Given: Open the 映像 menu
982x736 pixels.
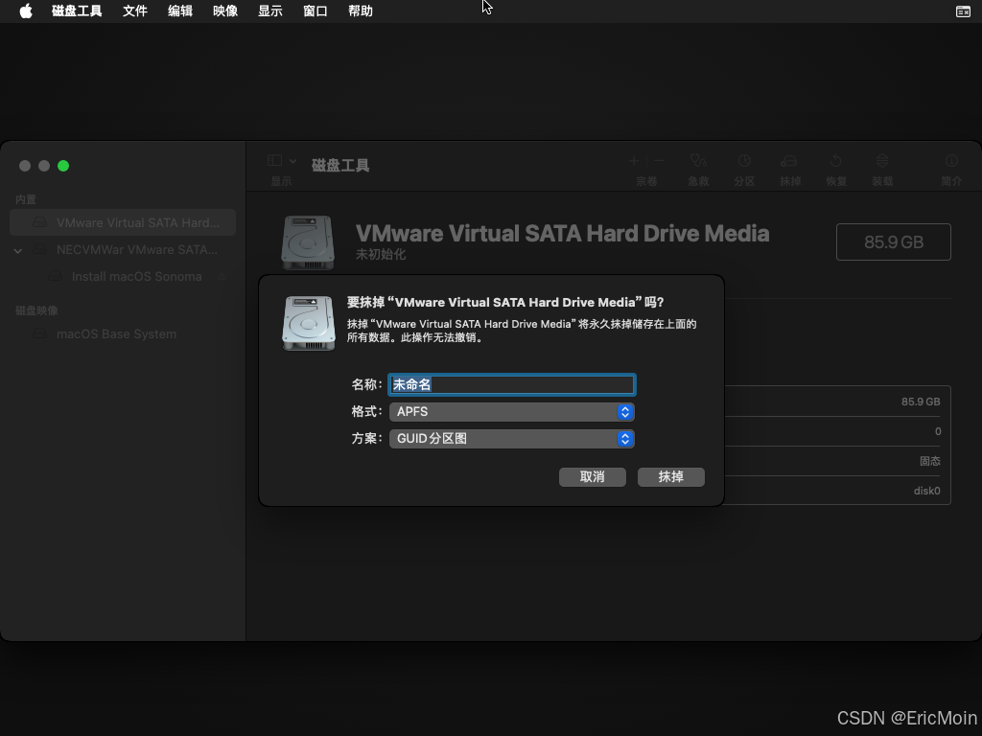Looking at the screenshot, I should pos(224,11).
